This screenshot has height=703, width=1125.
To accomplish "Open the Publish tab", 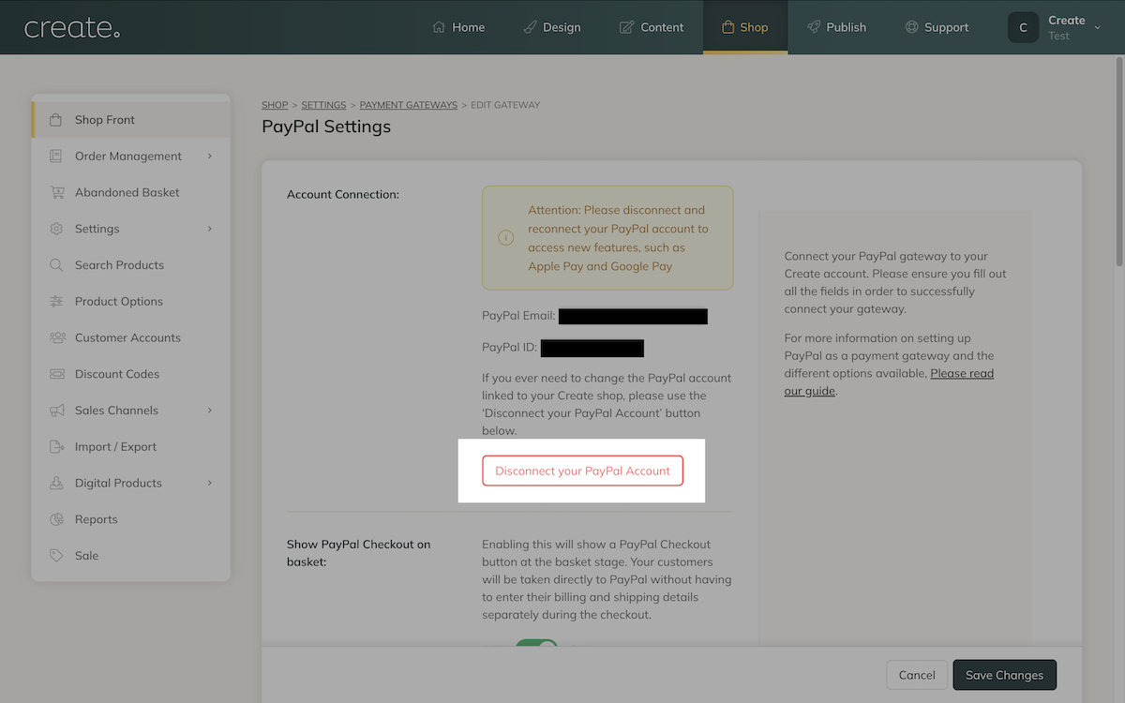I will click(x=837, y=27).
